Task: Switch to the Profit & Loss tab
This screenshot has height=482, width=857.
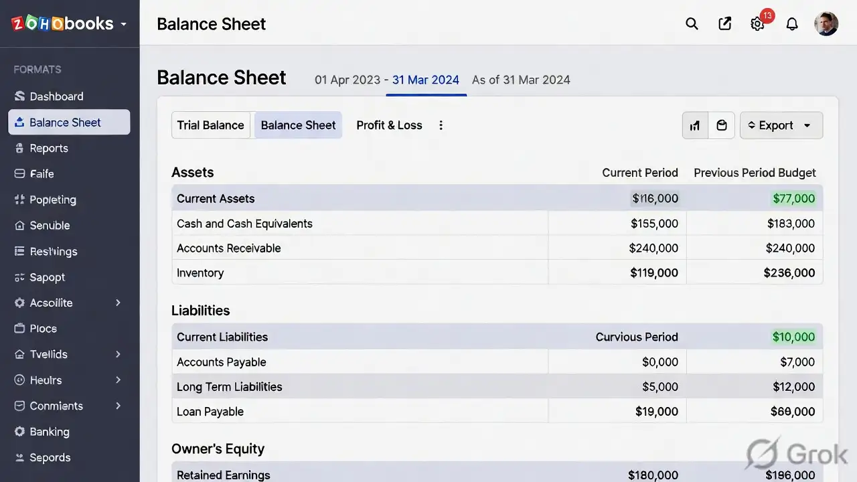Action: point(389,125)
